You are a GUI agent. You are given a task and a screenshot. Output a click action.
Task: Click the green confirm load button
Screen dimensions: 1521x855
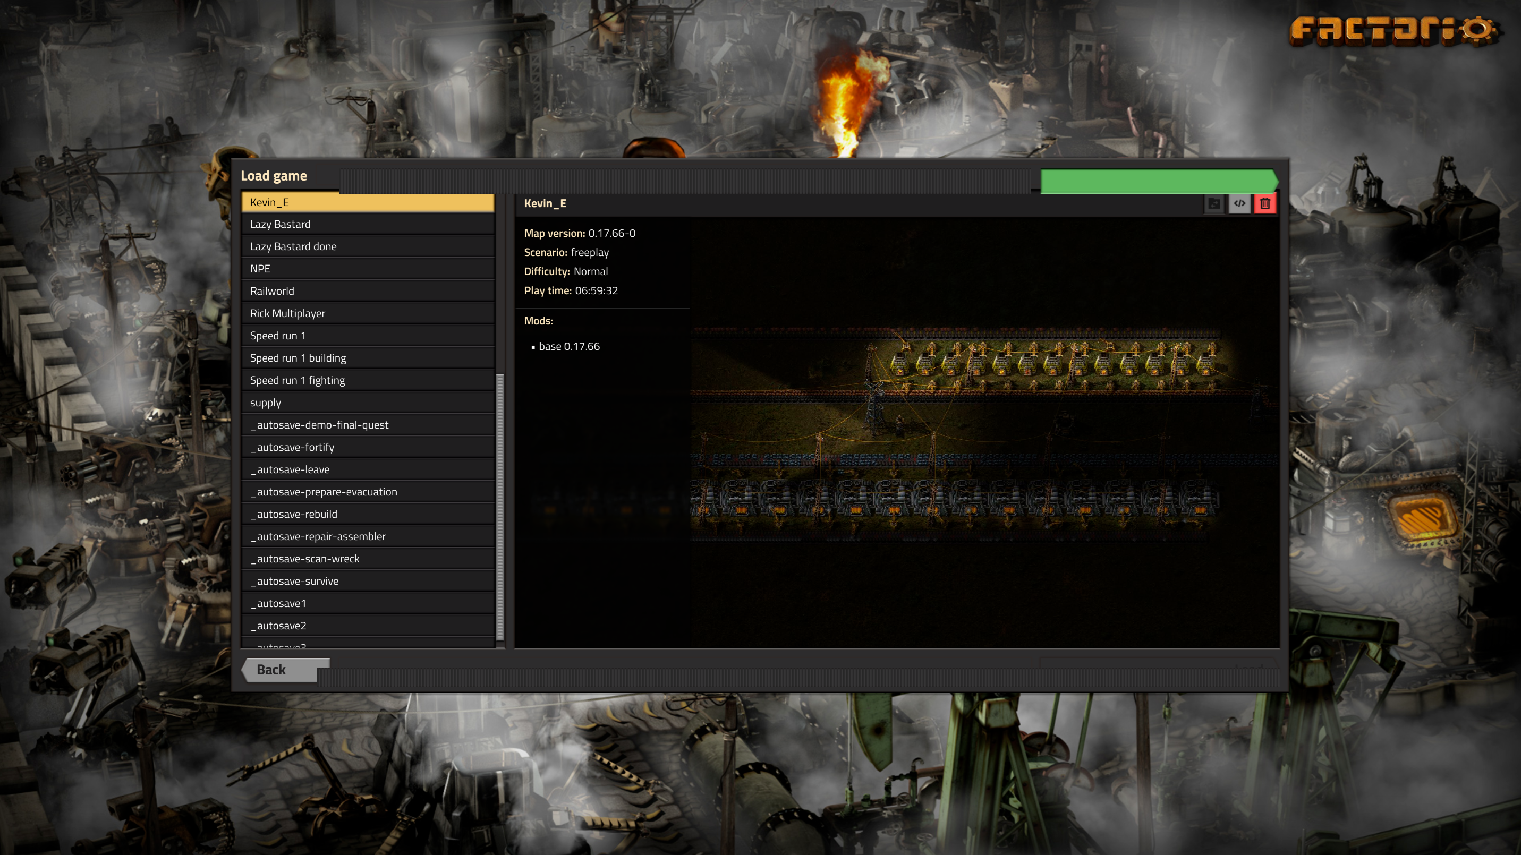(1159, 181)
